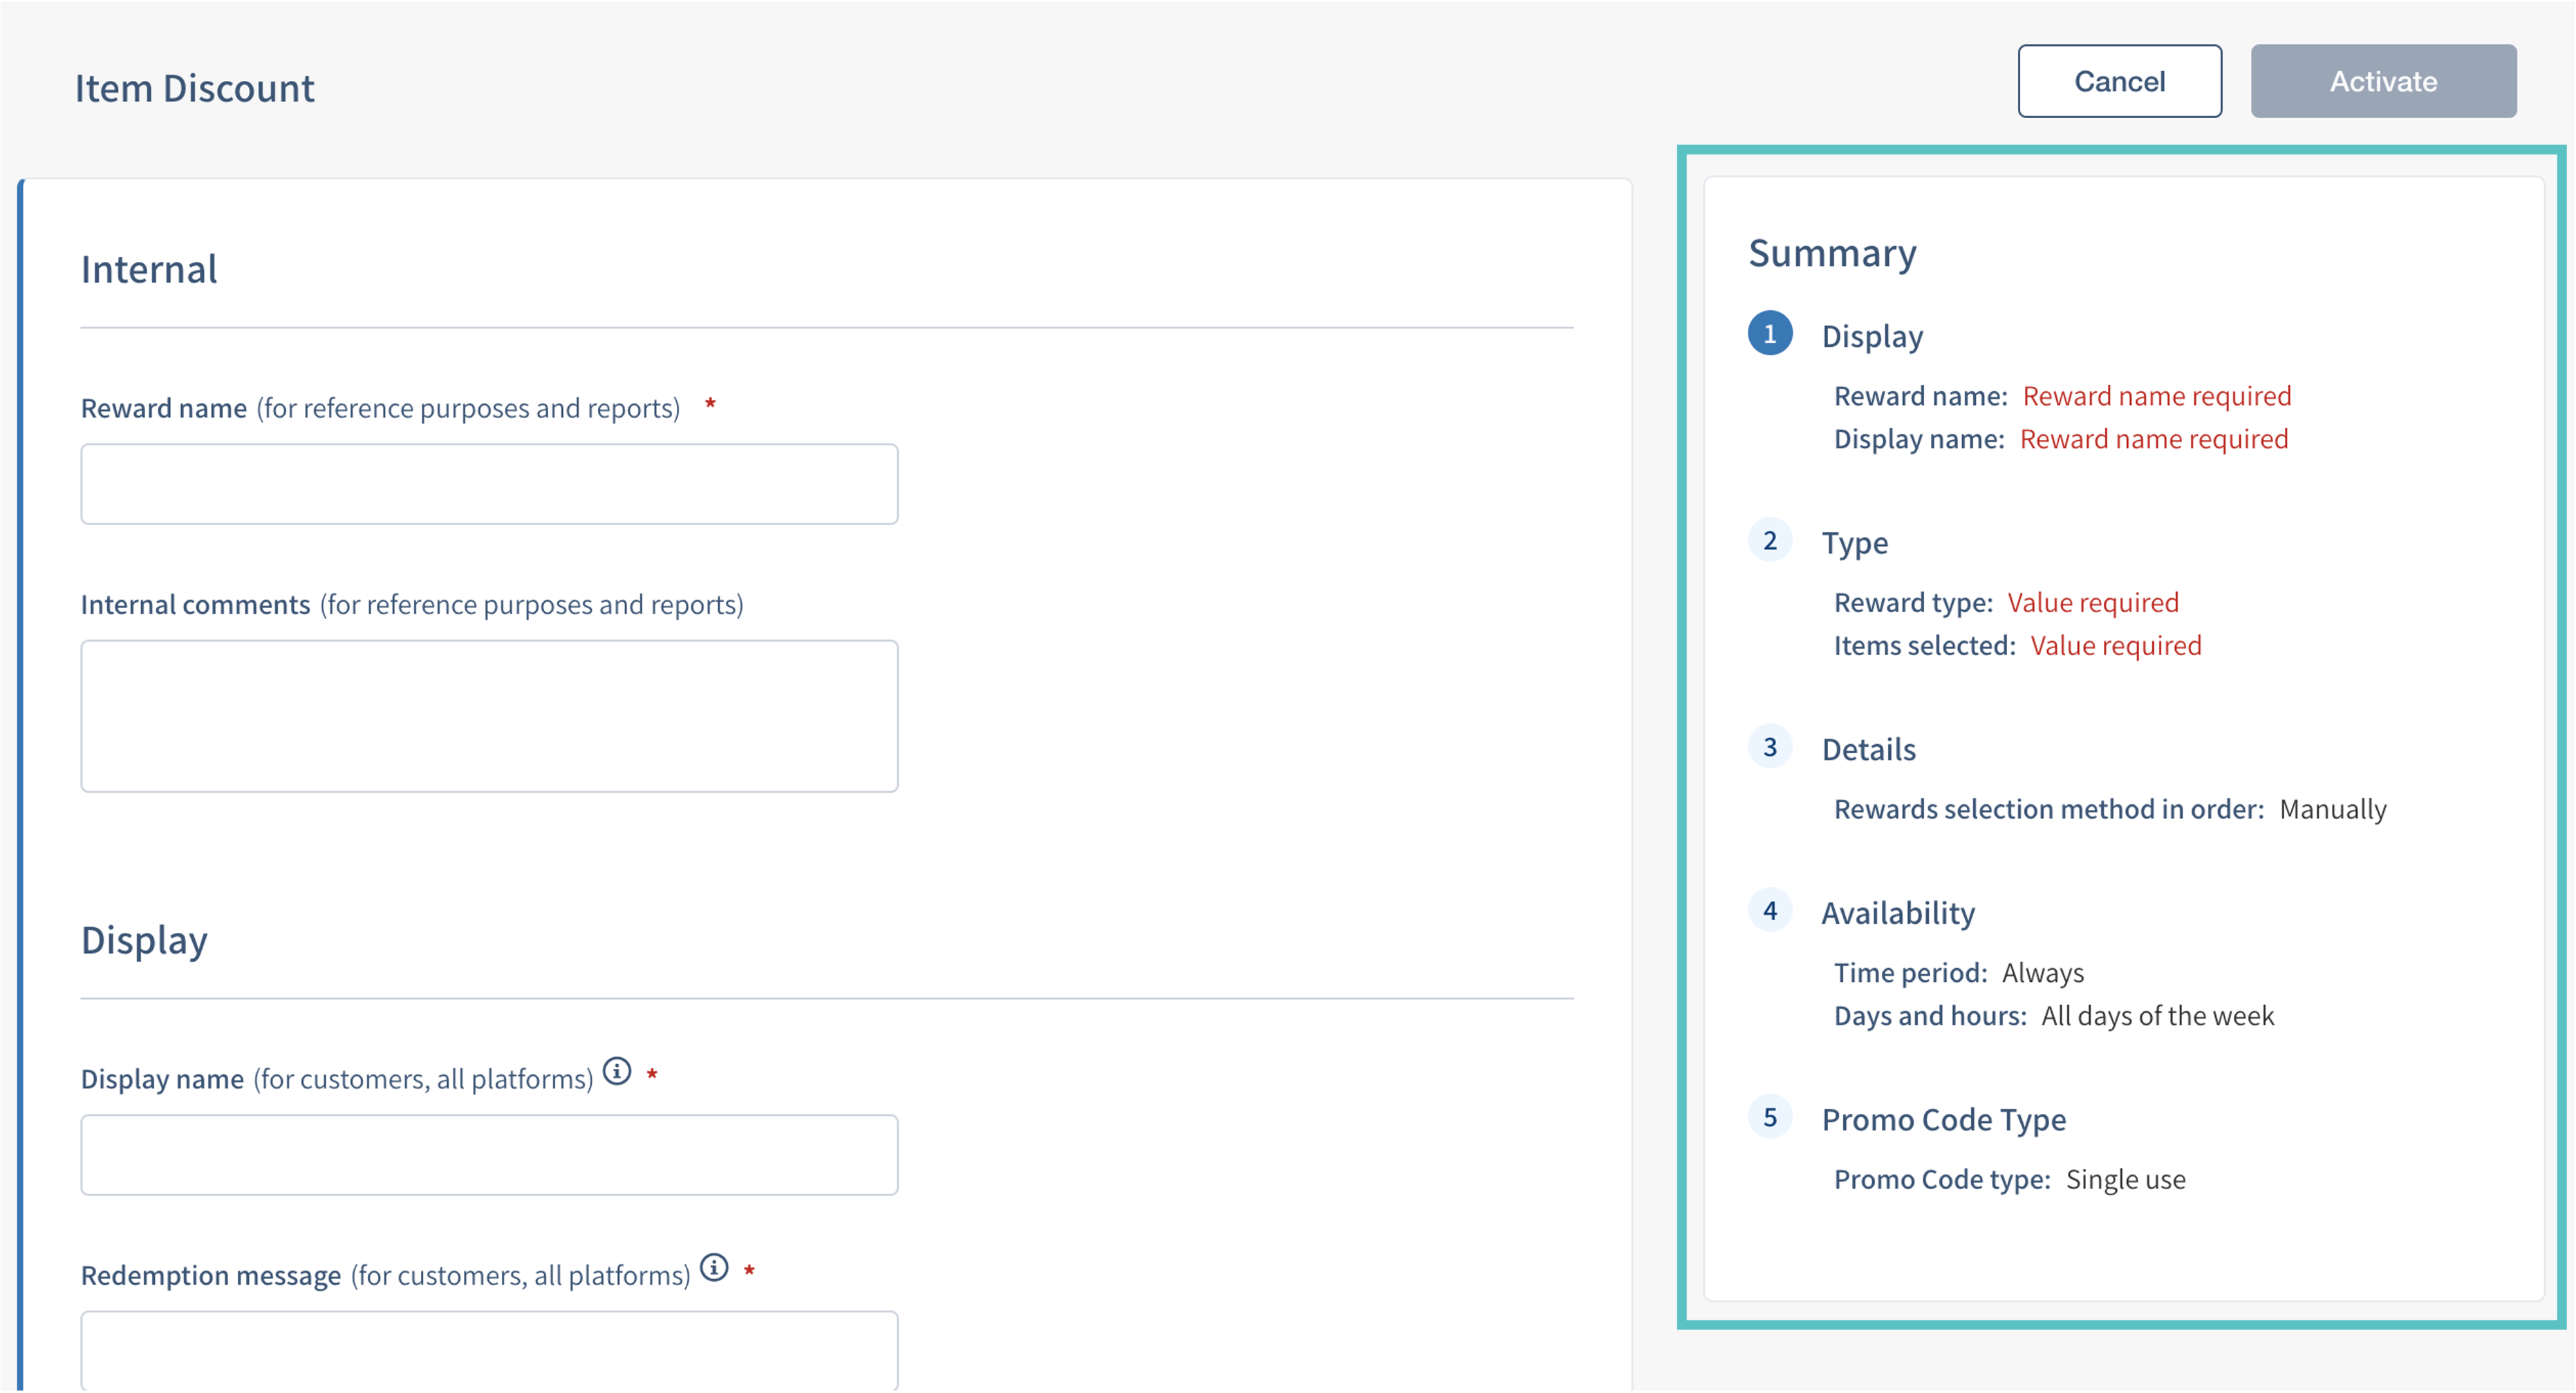Image resolution: width=2576 pixels, height=1393 pixels.
Task: Click into the Internal comments text area
Action: point(489,715)
